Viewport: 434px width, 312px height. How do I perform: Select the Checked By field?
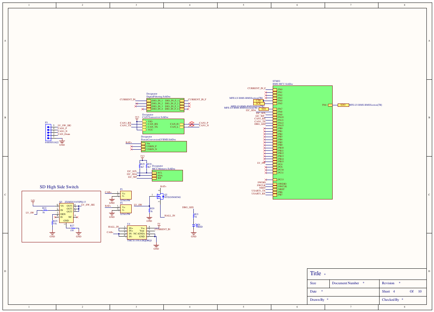pos(403,300)
